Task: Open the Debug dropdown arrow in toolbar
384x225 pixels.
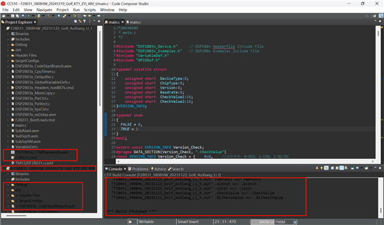Action: [33, 16]
